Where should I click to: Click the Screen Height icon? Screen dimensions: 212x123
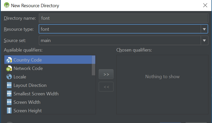click(x=9, y=110)
